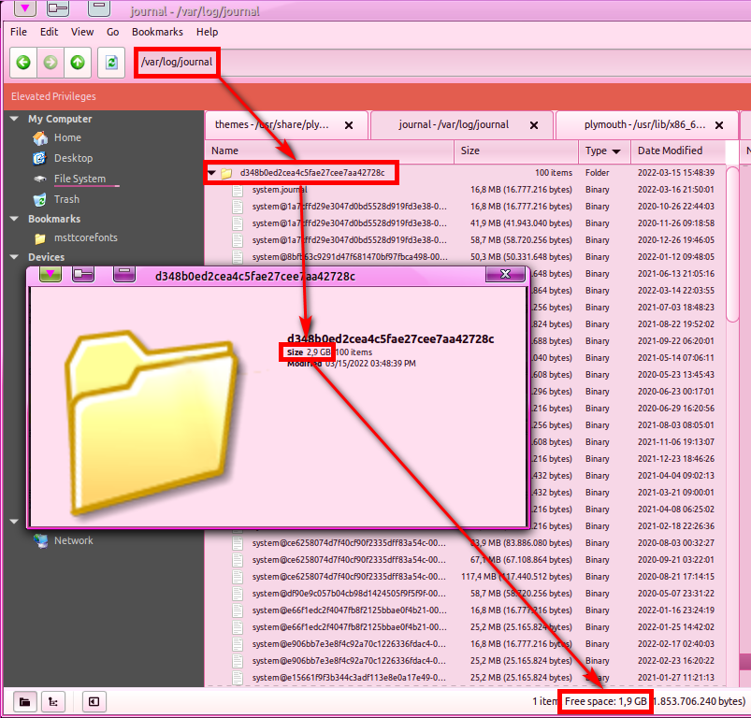The width and height of the screenshot is (751, 718).
Task: Go up to the parent directory
Action: pyautogui.click(x=78, y=63)
